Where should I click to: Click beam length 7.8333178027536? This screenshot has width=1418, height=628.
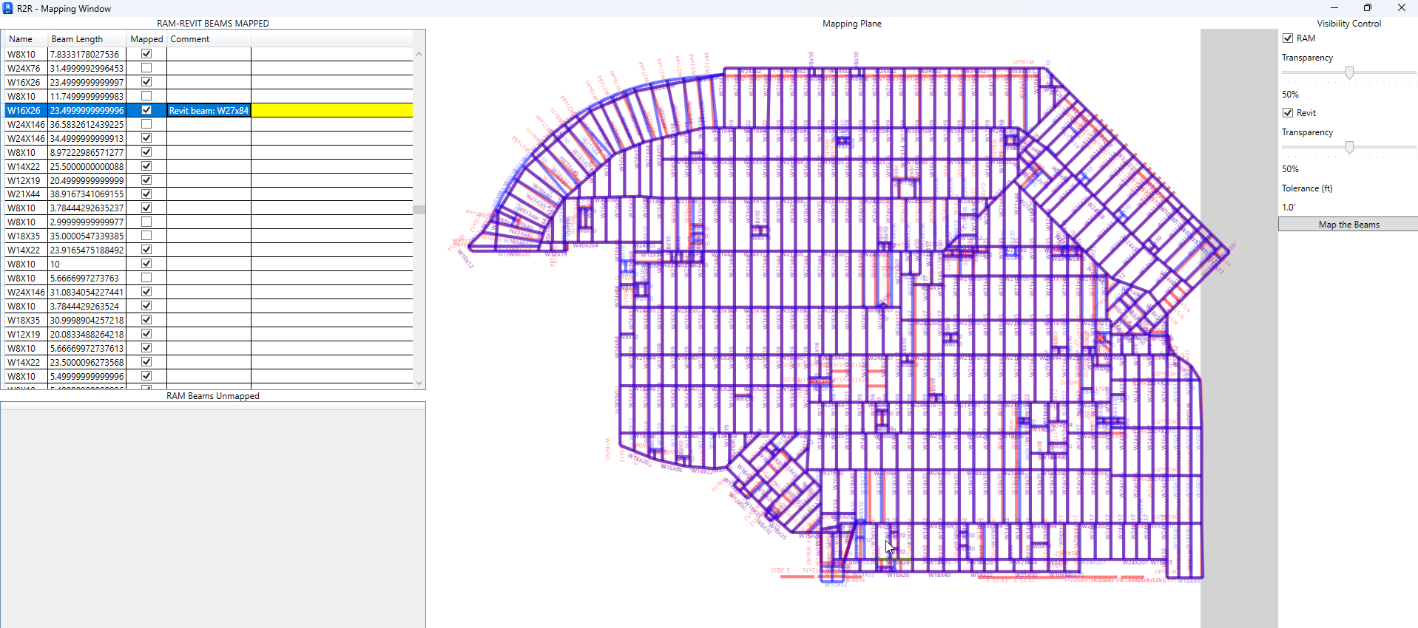click(87, 54)
